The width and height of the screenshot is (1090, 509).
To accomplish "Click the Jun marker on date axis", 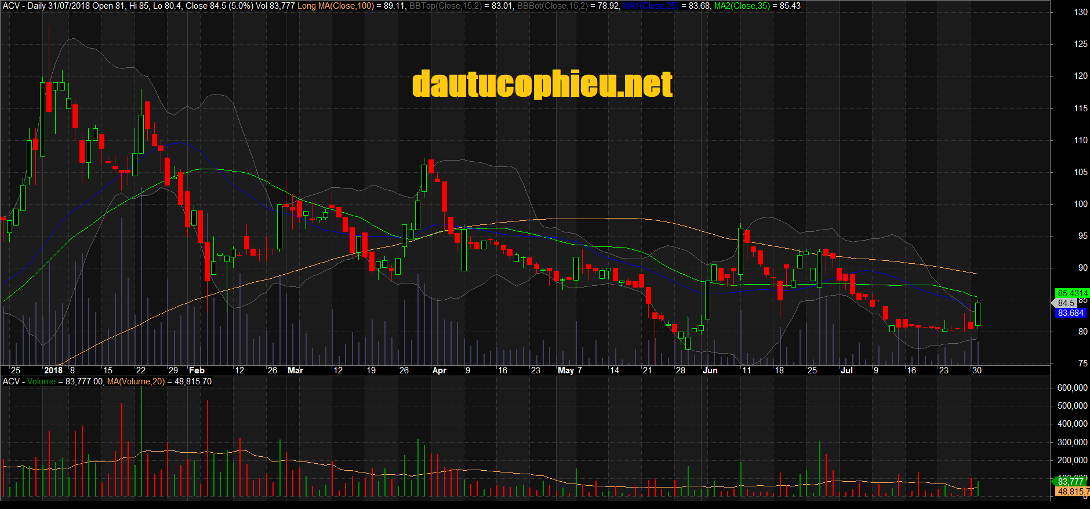I will 710,370.
